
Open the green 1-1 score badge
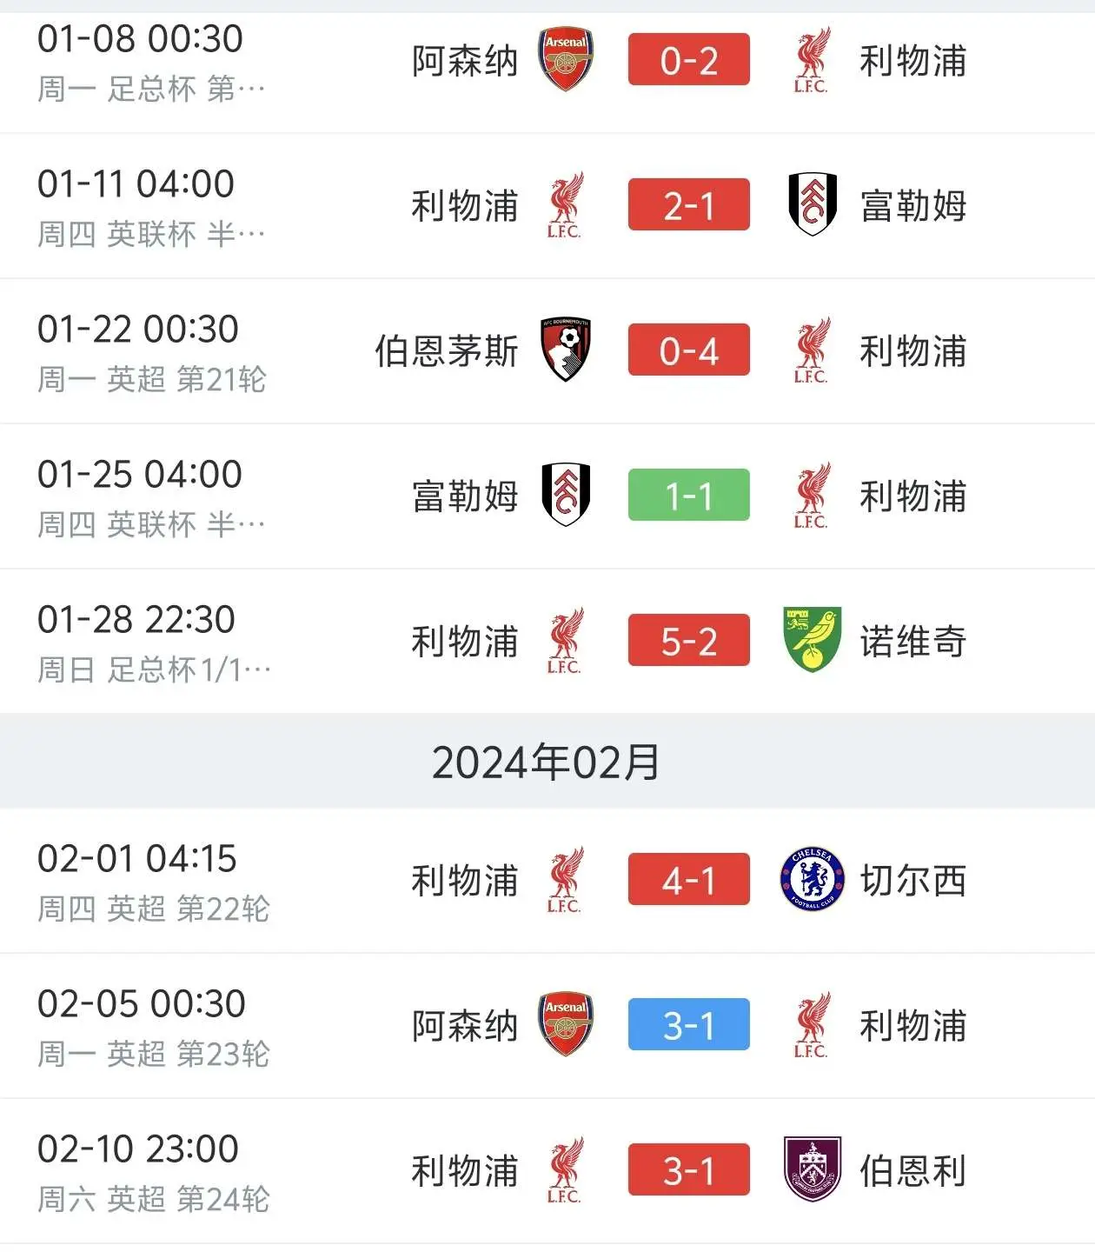689,495
